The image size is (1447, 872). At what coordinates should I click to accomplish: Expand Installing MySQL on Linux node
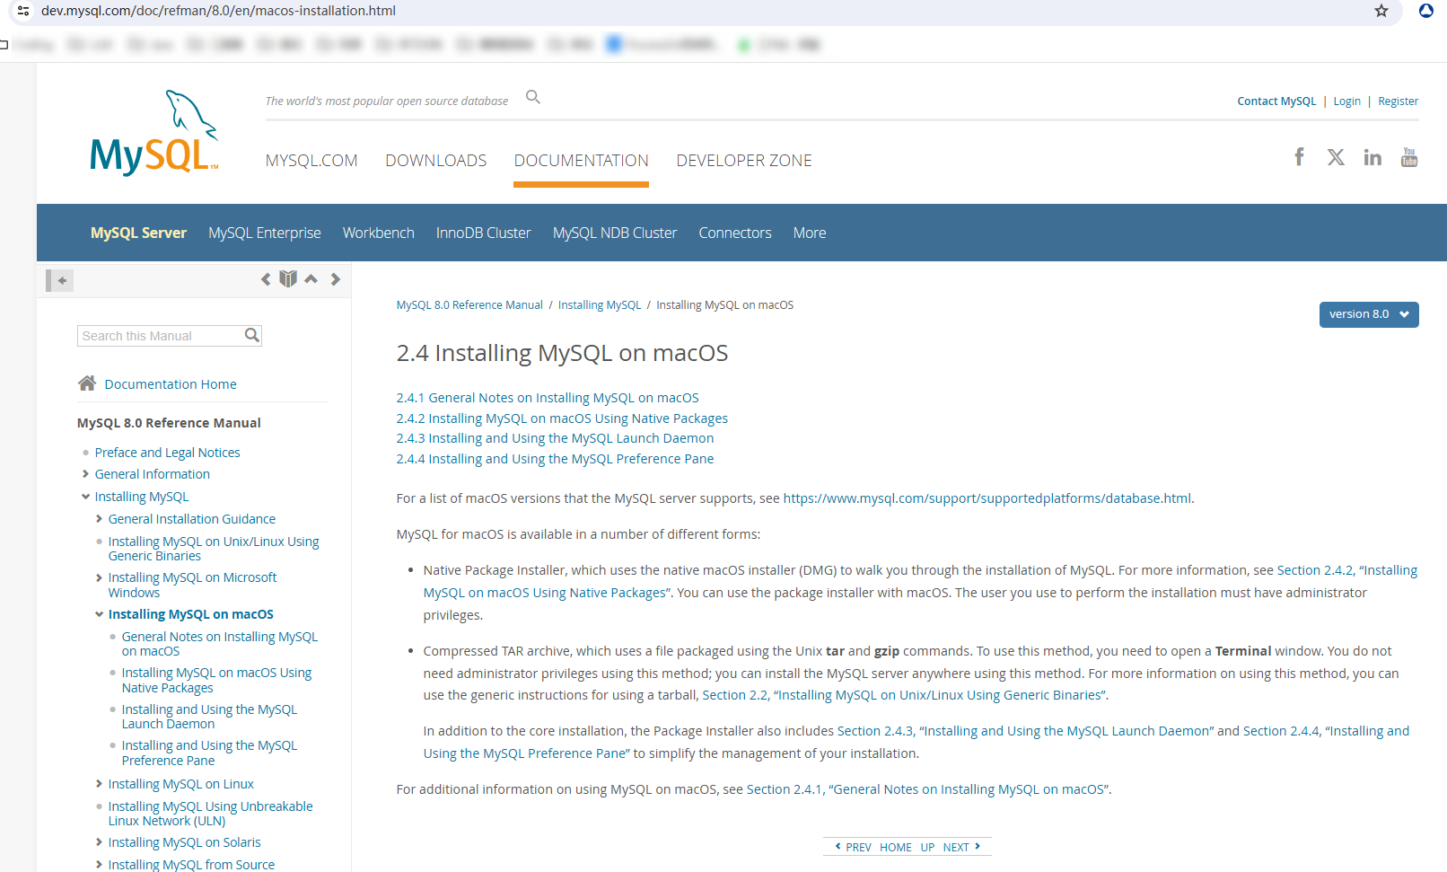click(x=99, y=784)
